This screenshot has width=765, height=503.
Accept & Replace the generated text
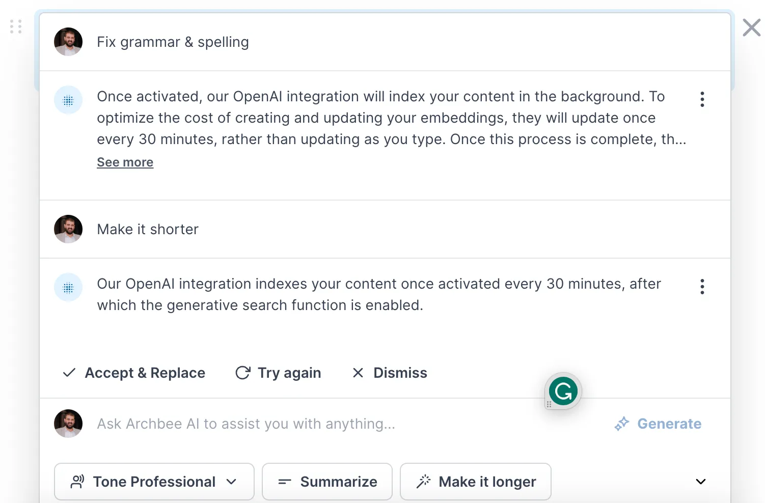tap(133, 373)
